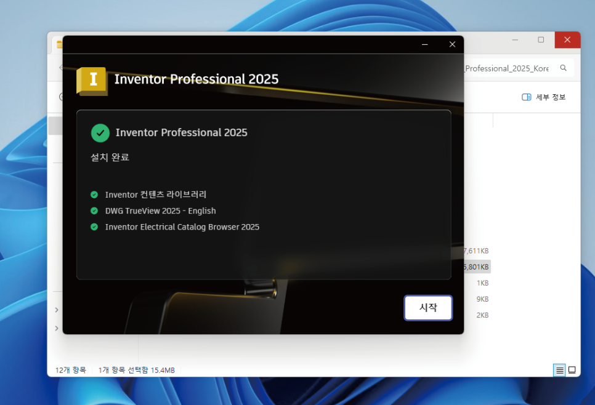
Task: Select 'DWG TrueView 2025 - English' text
Action: coord(161,211)
